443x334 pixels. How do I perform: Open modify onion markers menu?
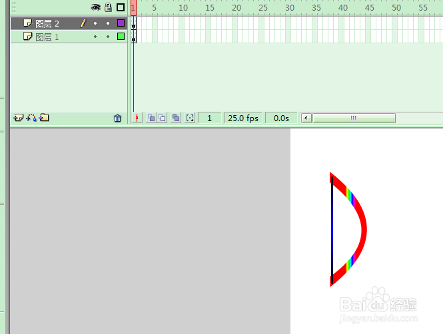point(190,118)
